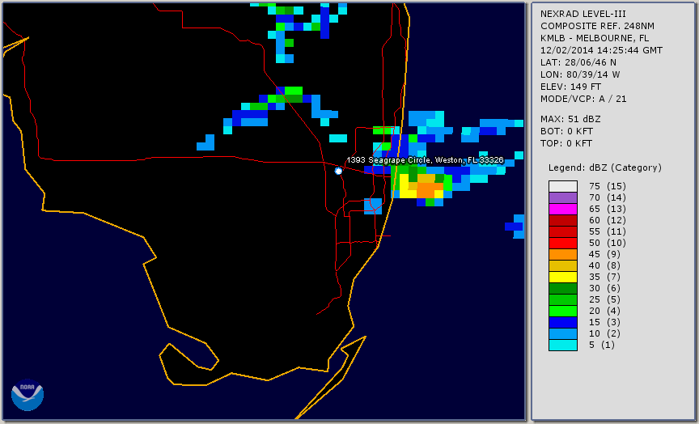The image size is (699, 424).
Task: Click the LON: 80/39/14 W value
Action: pos(580,74)
